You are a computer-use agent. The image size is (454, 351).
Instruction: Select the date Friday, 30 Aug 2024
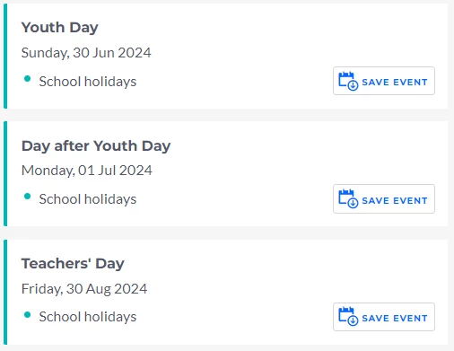84,289
